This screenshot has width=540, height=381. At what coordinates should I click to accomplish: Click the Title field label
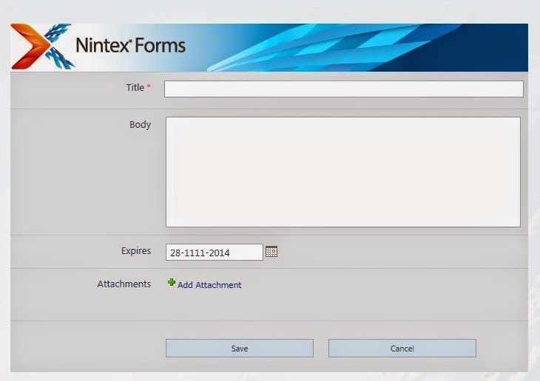tap(135, 87)
